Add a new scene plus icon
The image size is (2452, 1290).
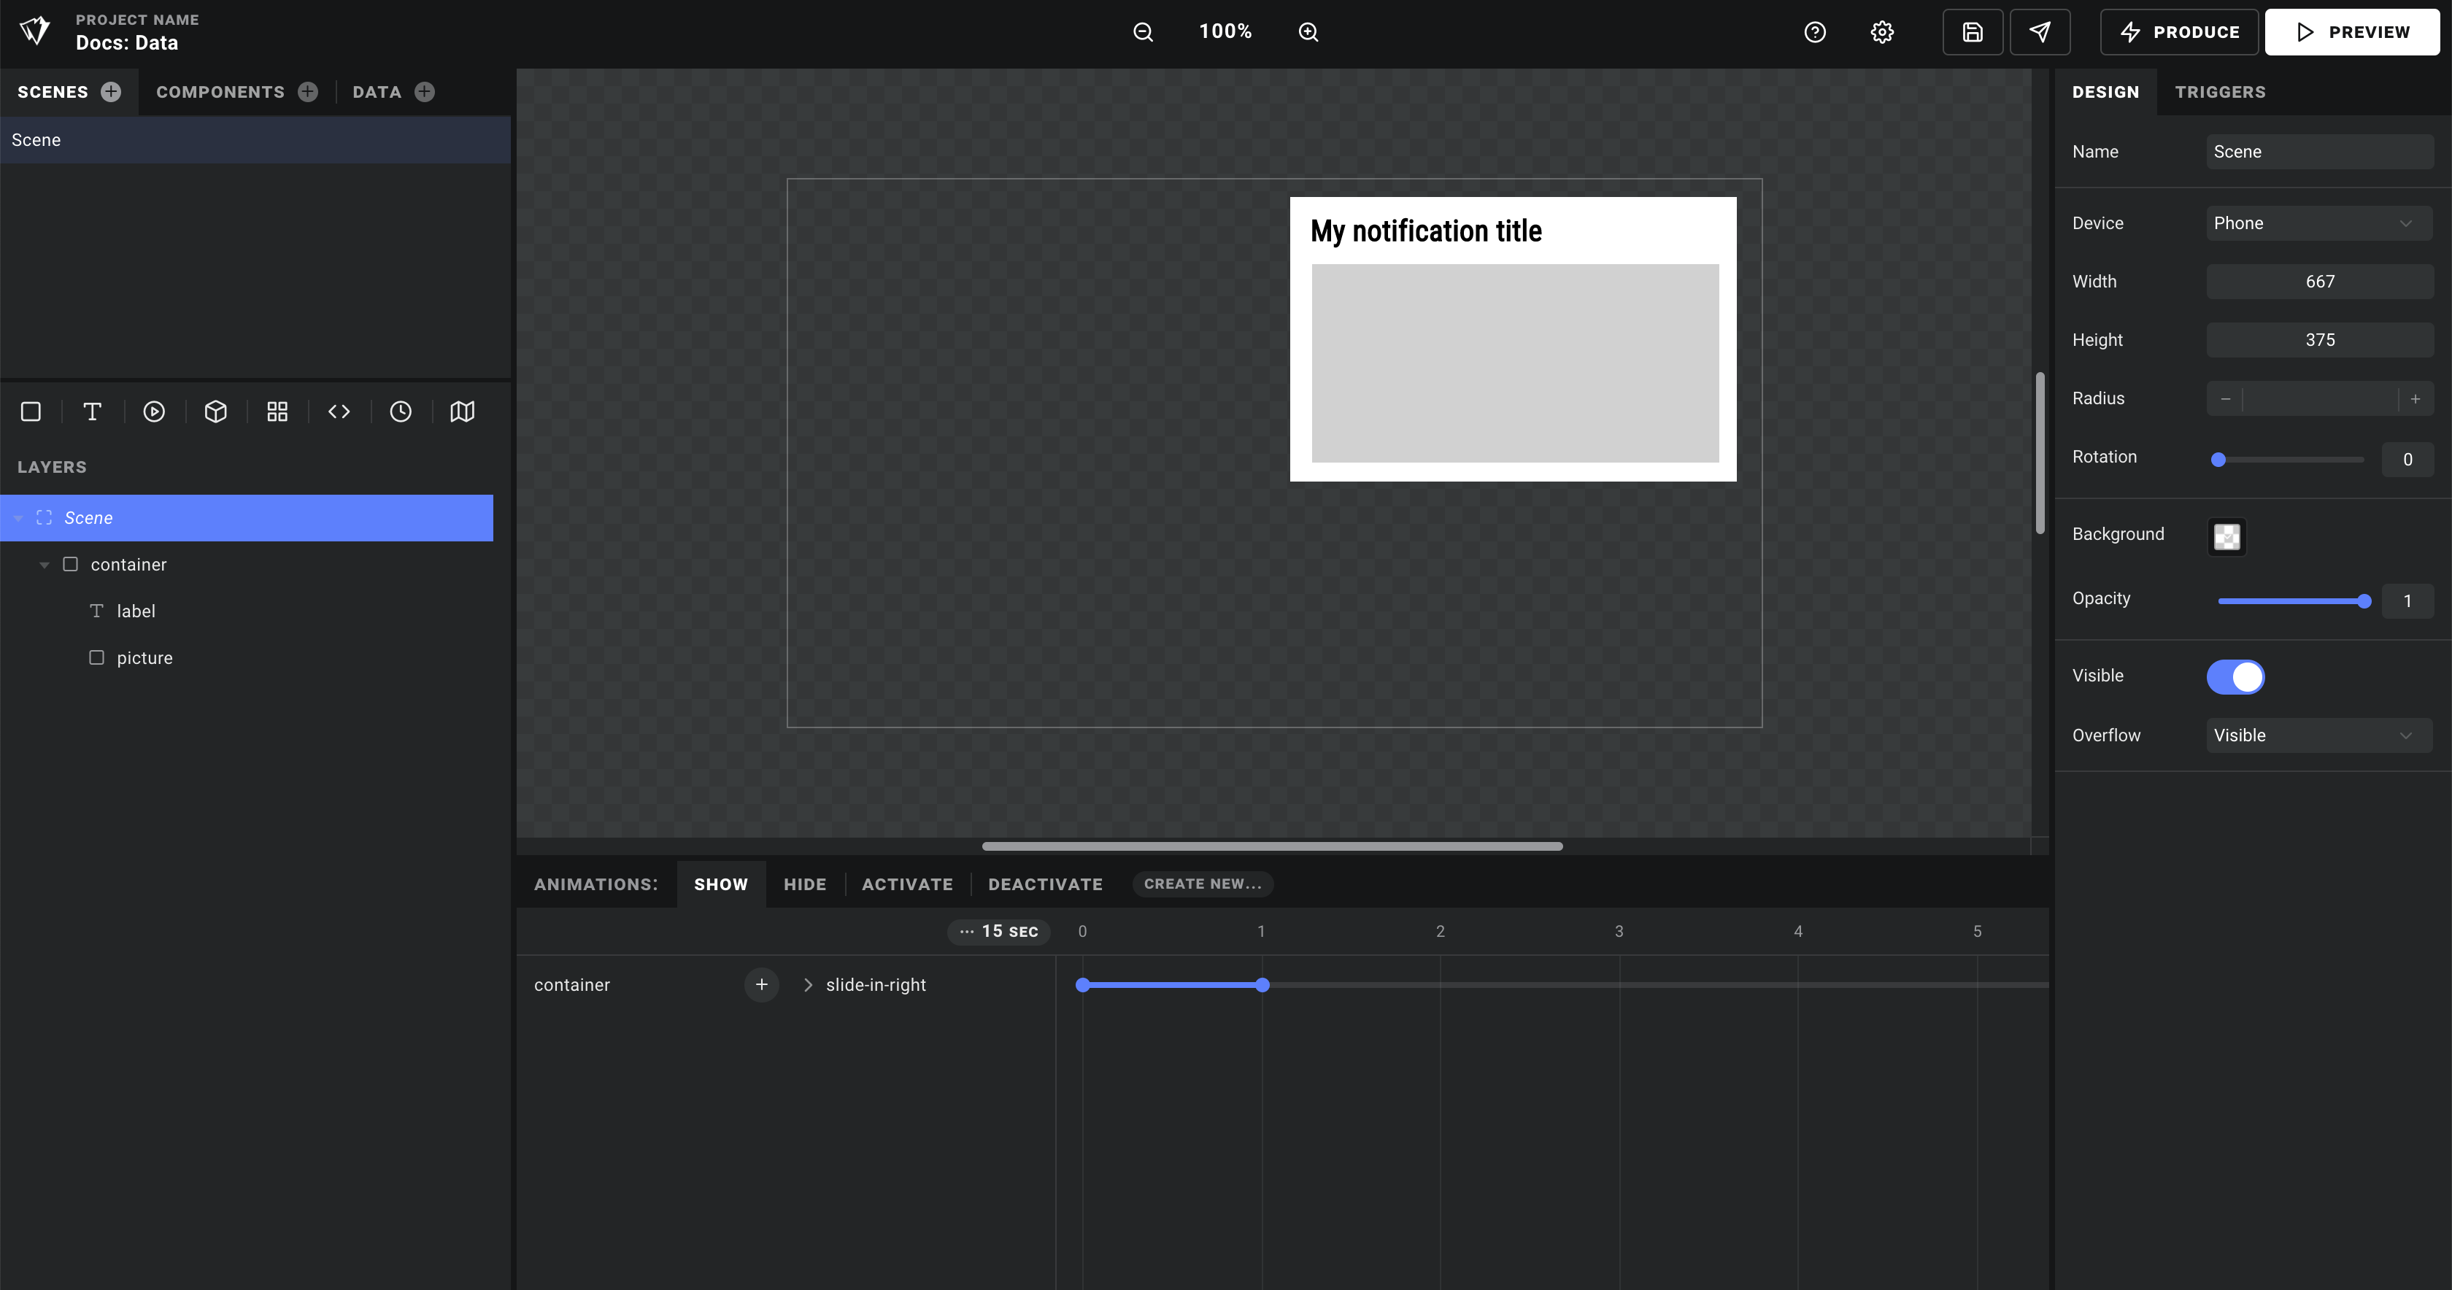pos(112,91)
